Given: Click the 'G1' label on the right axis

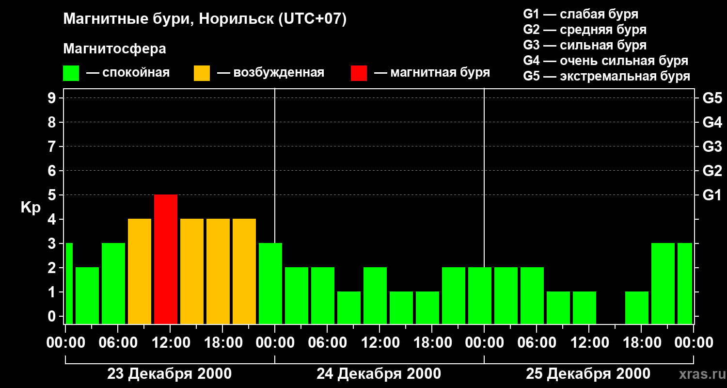Looking at the screenshot, I should click(712, 195).
